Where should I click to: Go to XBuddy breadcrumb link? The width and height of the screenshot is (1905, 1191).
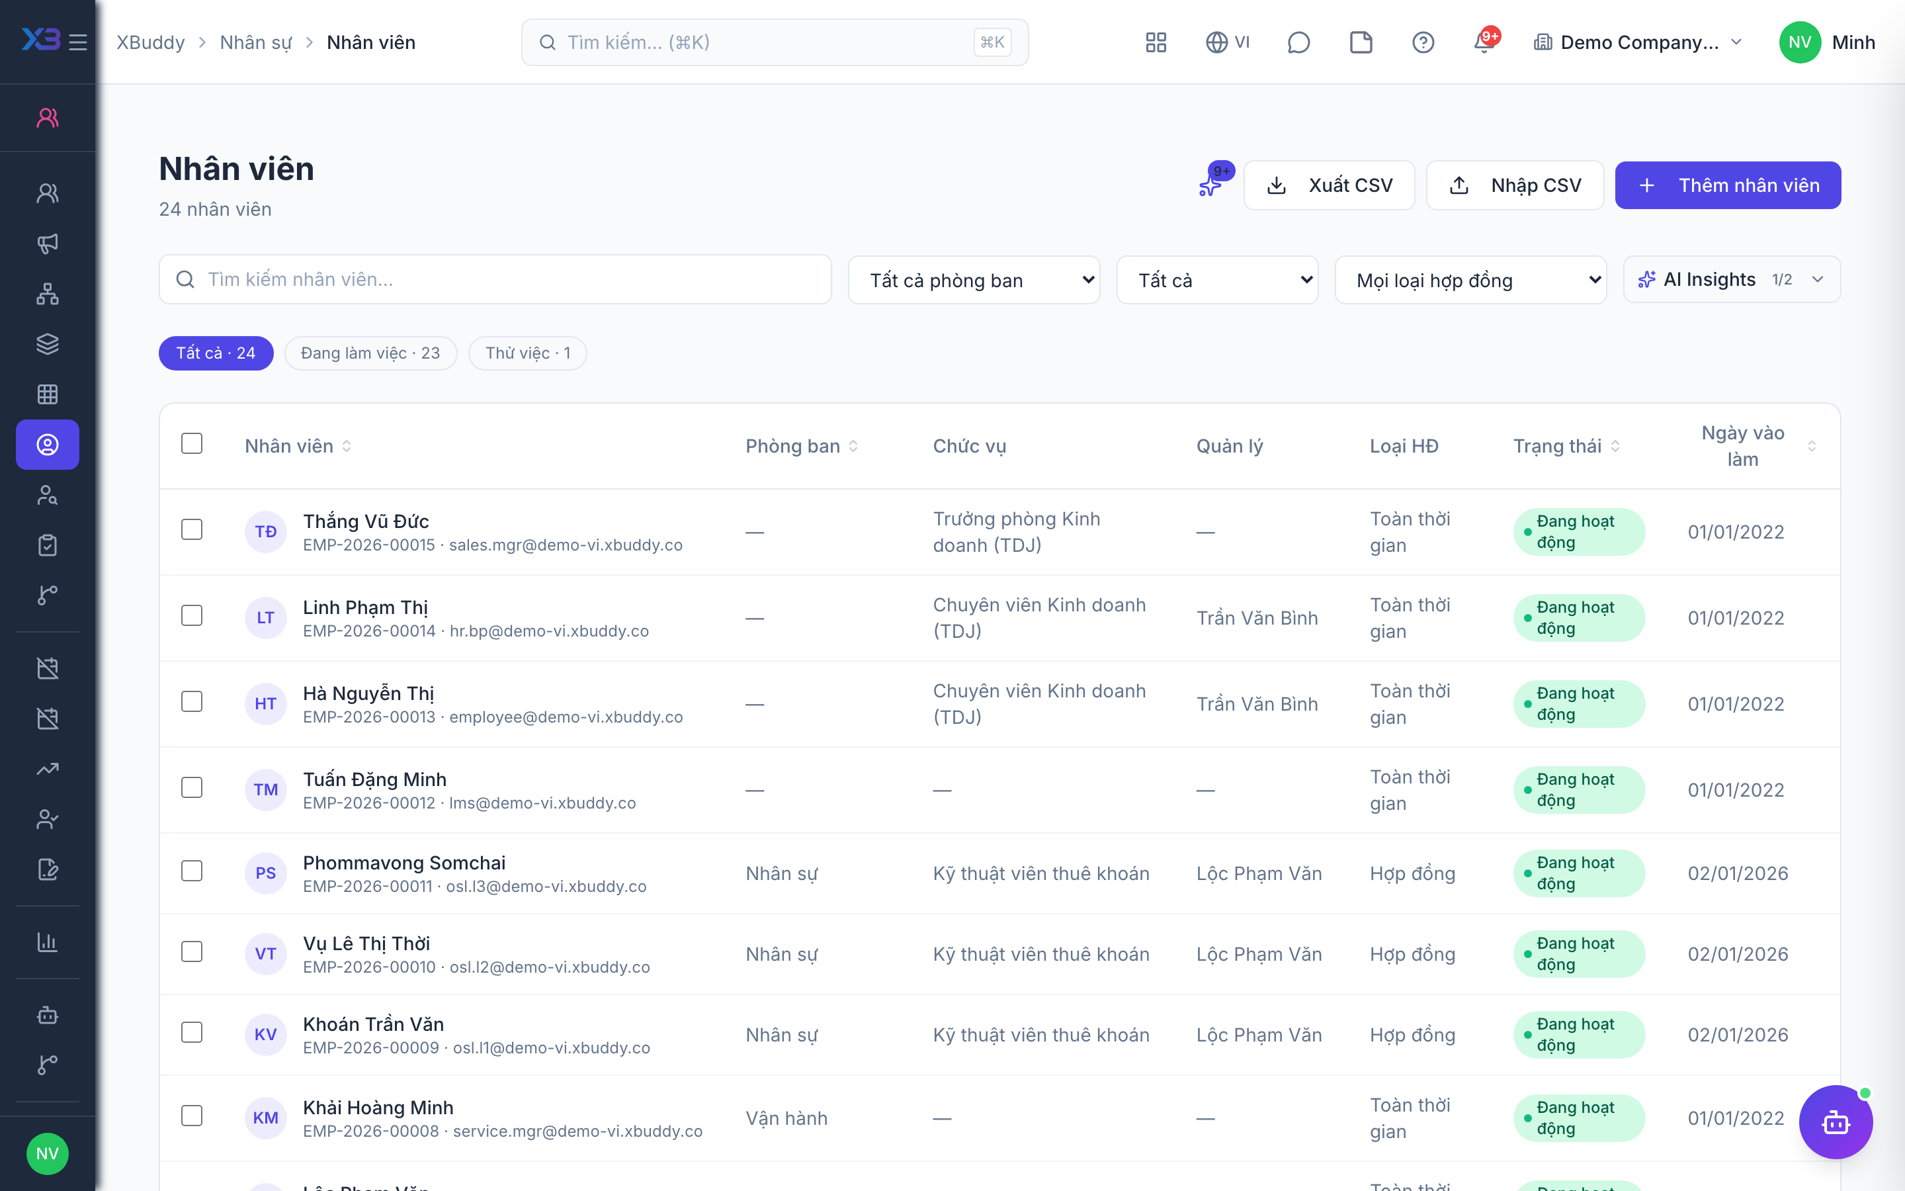click(x=150, y=42)
